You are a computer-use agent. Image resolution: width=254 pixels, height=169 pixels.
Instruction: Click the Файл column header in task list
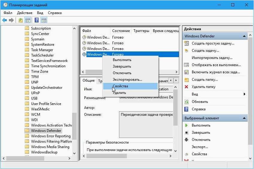95,31
